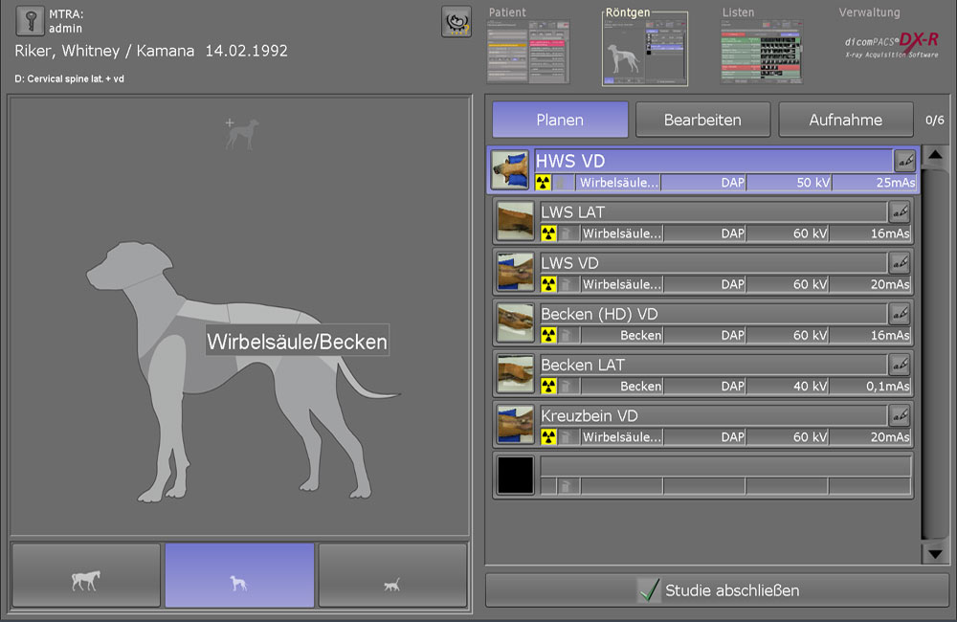Switch to the Planen tab

[x=560, y=120]
